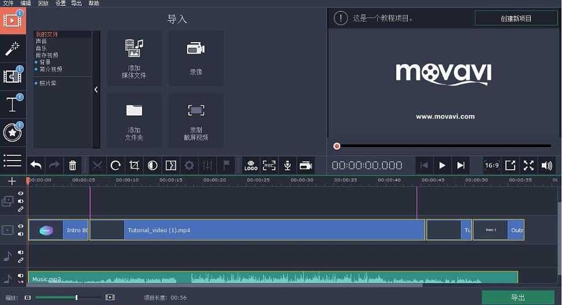This screenshot has height=305, width=562.
Task: Enter fullscreen preview mode
Action: pos(528,165)
